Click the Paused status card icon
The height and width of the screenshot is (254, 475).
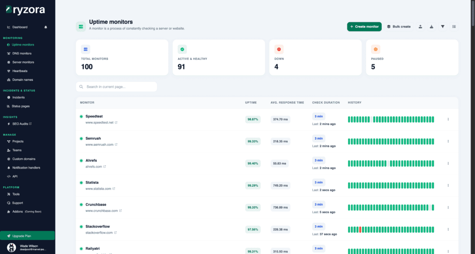[x=376, y=49]
